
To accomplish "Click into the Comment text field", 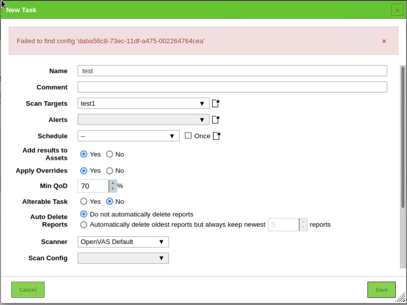I will pyautogui.click(x=232, y=87).
